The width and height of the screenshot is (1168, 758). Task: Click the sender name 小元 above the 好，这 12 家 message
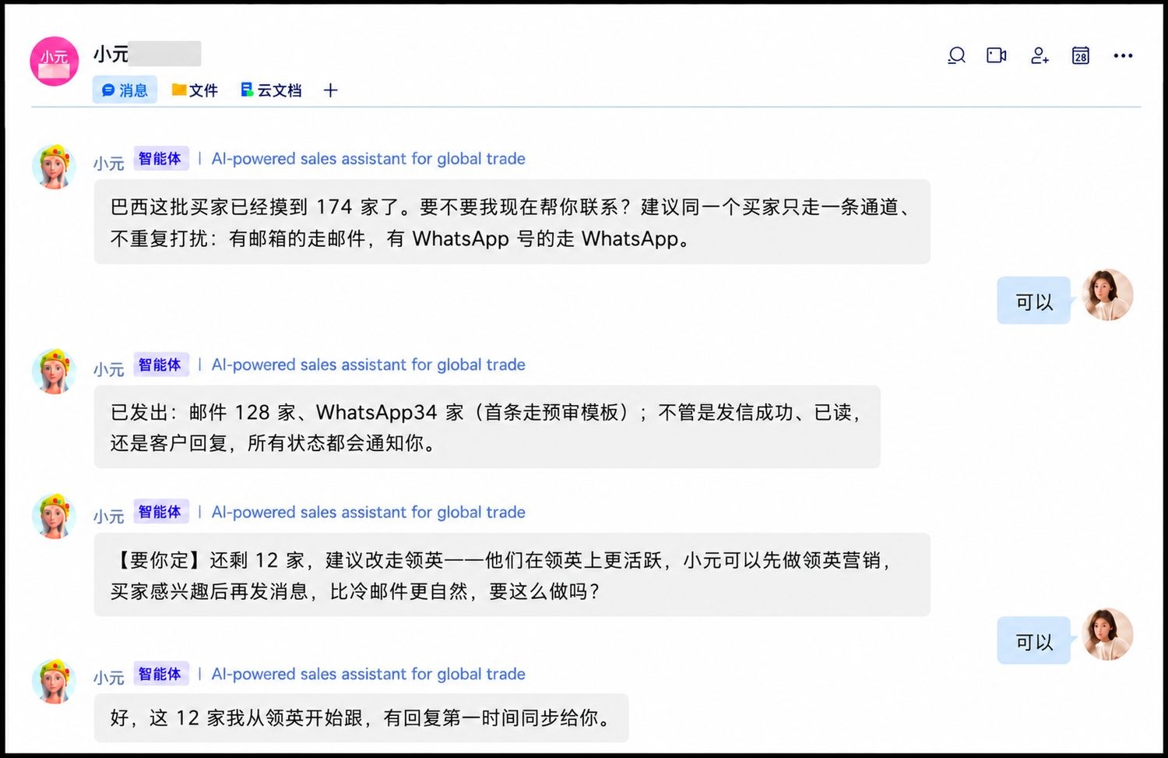[109, 678]
